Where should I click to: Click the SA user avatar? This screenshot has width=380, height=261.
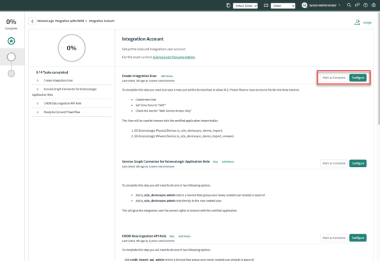pos(304,5)
